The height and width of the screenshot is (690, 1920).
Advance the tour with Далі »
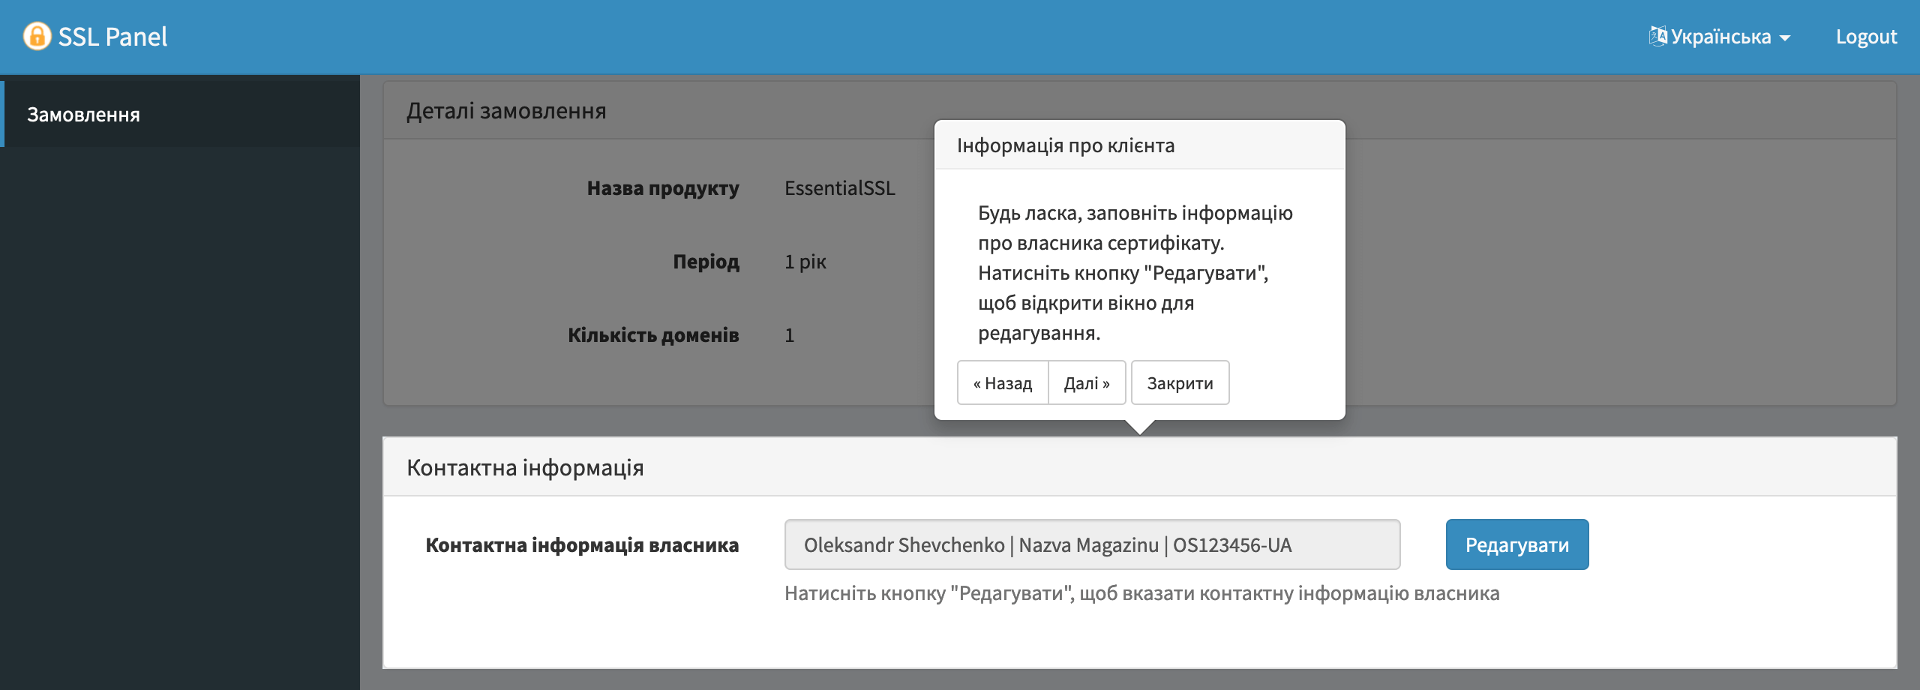click(1087, 382)
